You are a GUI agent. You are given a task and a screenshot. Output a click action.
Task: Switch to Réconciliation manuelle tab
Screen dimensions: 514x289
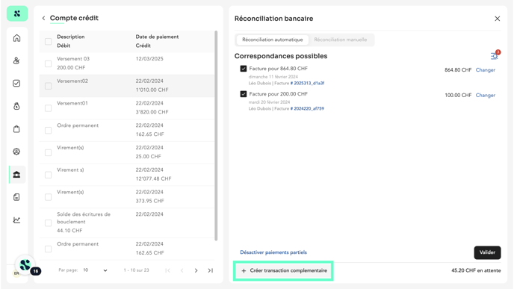coord(340,40)
